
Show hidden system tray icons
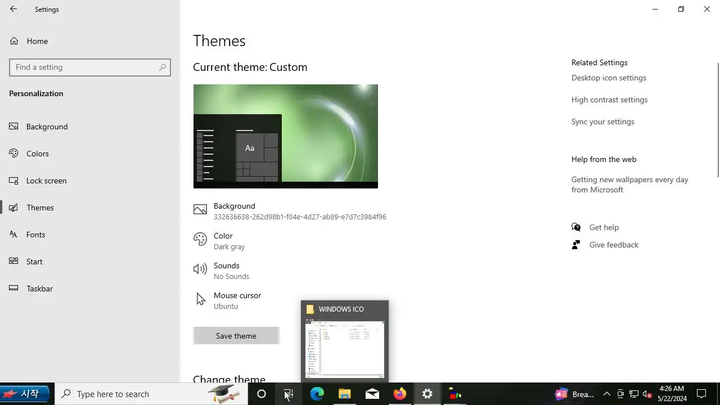point(606,394)
